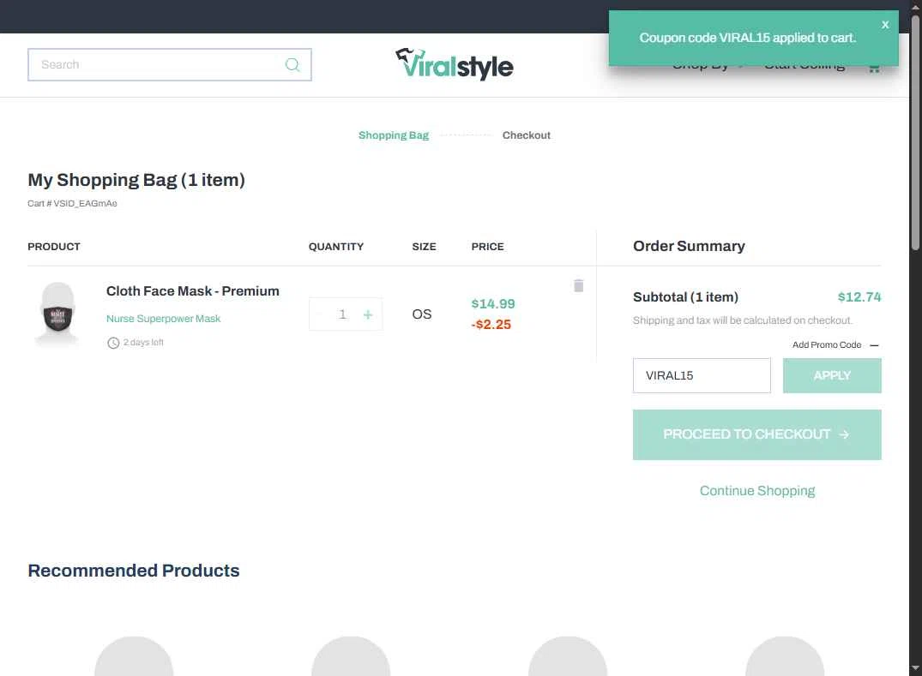Screen dimensions: 922x676
Task: Click the quantity value 1
Action: (342, 314)
